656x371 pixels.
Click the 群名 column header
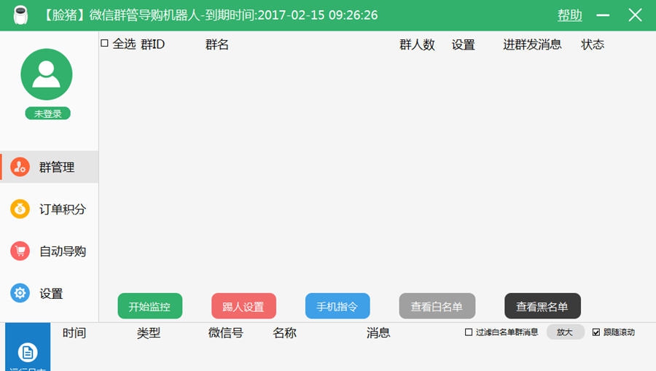(x=216, y=44)
